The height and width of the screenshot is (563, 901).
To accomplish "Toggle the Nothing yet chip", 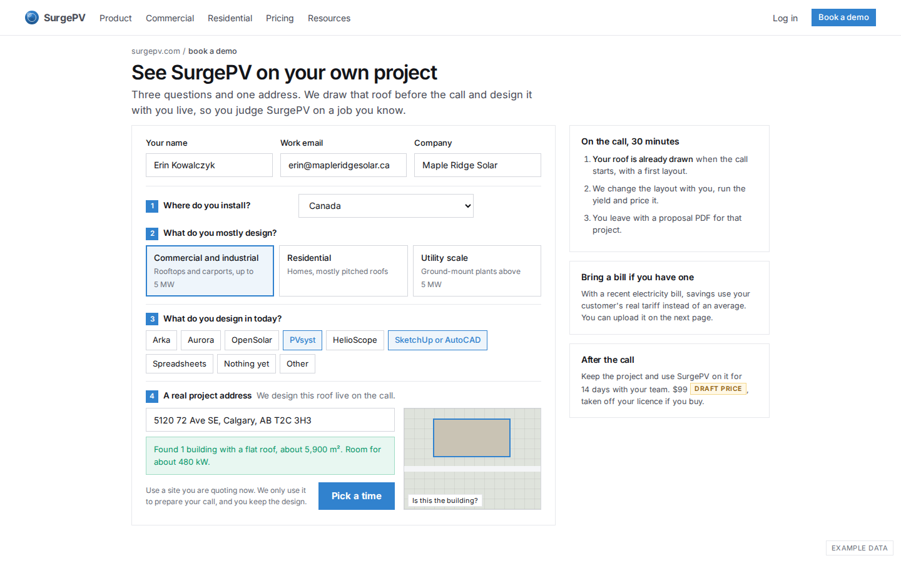I will click(247, 364).
